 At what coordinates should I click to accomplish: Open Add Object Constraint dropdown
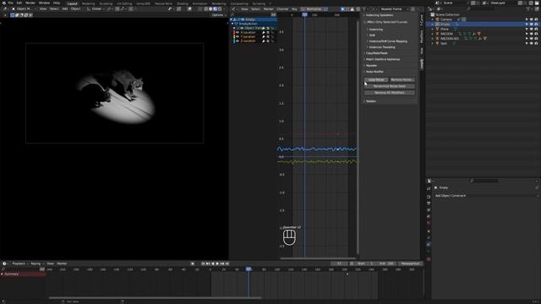pyautogui.click(x=485, y=196)
